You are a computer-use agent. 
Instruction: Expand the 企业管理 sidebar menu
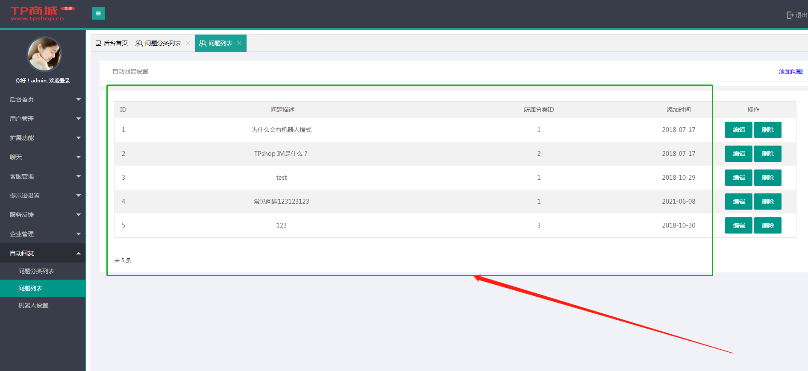tap(43, 234)
